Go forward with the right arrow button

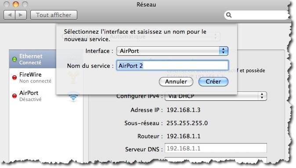coord(21,15)
